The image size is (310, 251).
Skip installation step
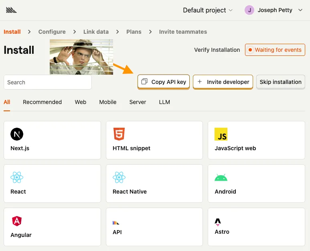280,82
